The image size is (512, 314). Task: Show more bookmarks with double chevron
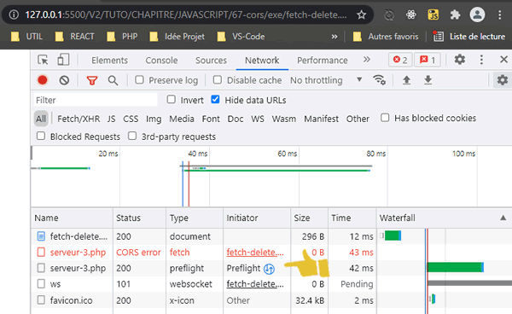pos(335,37)
